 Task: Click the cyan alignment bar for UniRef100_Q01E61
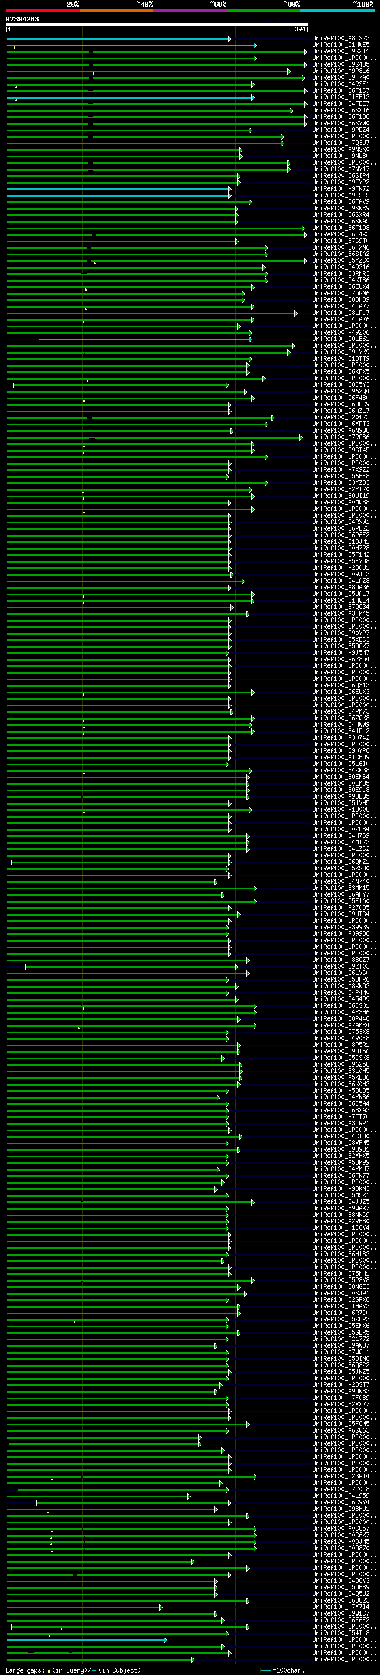click(145, 339)
